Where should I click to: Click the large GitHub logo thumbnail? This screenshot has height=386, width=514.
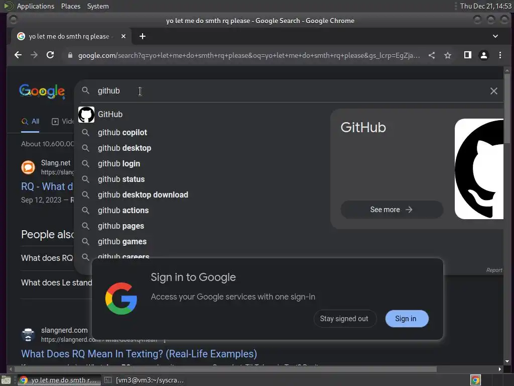[479, 169]
